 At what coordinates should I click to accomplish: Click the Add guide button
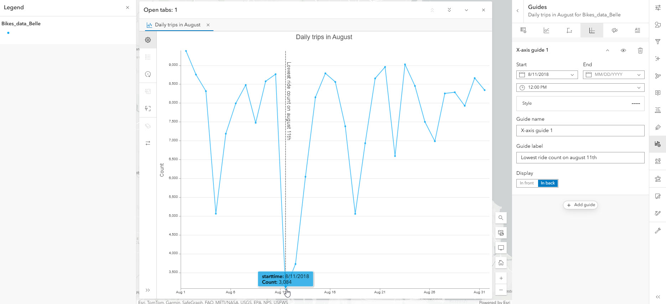(x=580, y=205)
